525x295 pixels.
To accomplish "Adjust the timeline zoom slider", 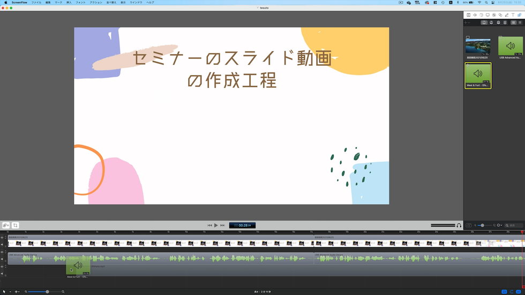I will coord(44,292).
